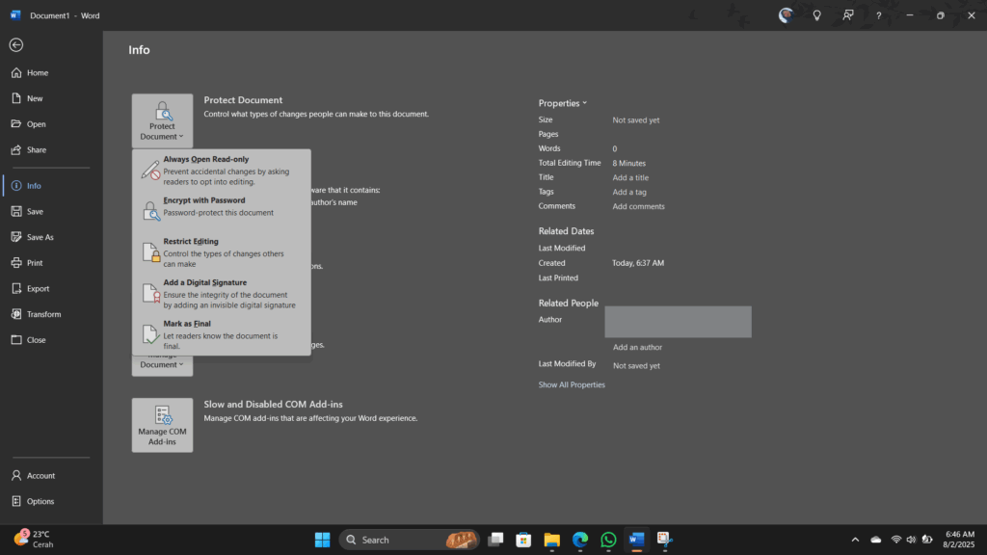Open Snipping Tool from the taskbar
The image size is (987, 555).
[665, 540]
